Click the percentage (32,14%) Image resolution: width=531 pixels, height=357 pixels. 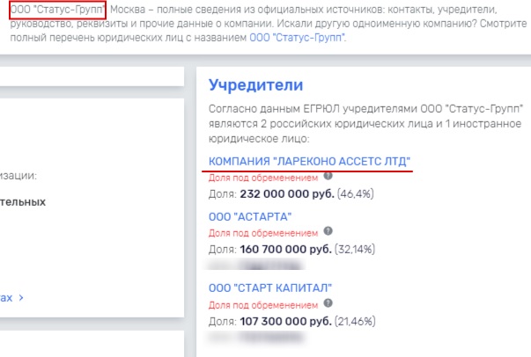pos(355,250)
